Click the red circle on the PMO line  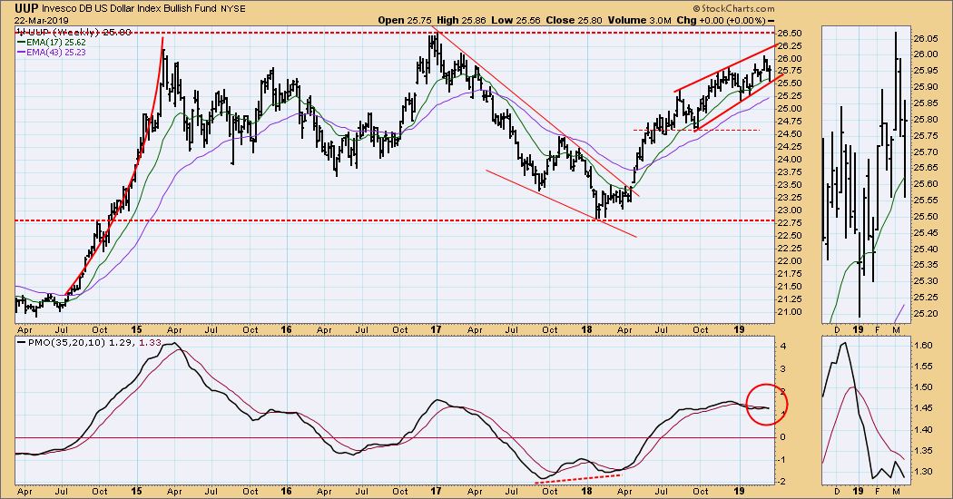pyautogui.click(x=766, y=404)
